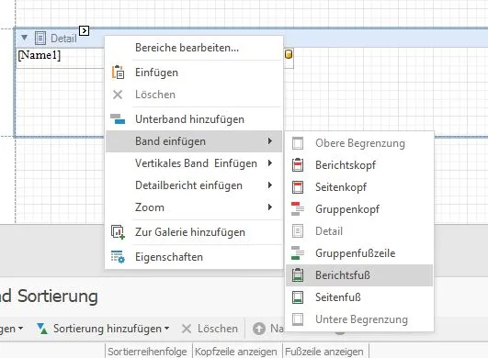Click the Zur Galerie hinzufügen icon
The height and width of the screenshot is (358, 488).
point(118,232)
